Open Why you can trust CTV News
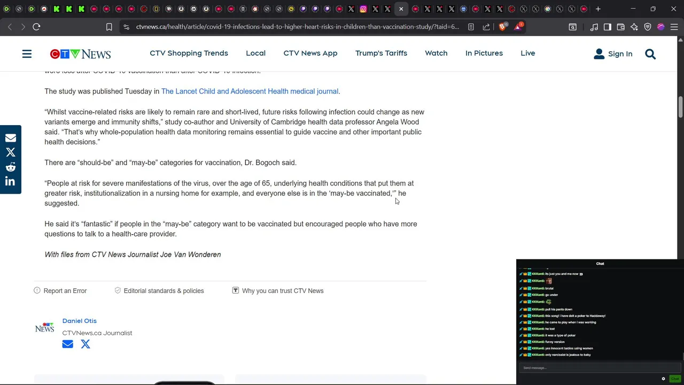This screenshot has width=684, height=385. point(278,291)
